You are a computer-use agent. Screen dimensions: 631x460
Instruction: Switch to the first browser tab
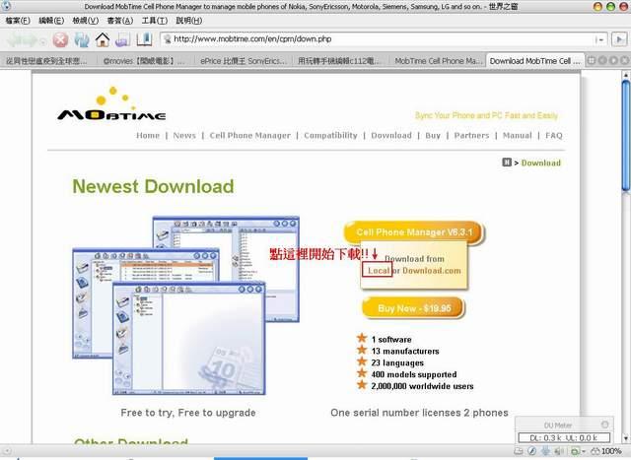(x=48, y=61)
